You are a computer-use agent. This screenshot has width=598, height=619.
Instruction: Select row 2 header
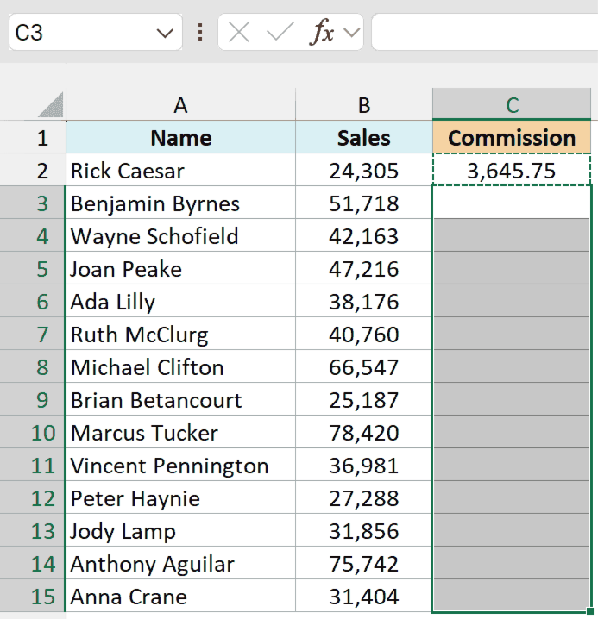point(33,170)
